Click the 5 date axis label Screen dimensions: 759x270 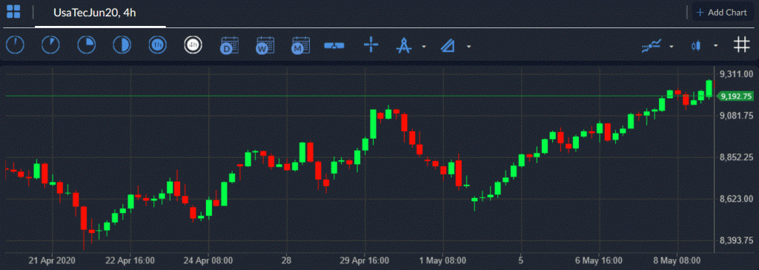coord(521,260)
